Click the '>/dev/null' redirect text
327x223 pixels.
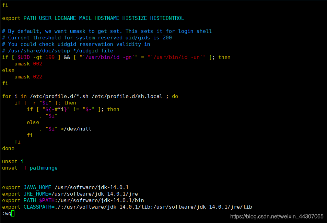pos(76,129)
